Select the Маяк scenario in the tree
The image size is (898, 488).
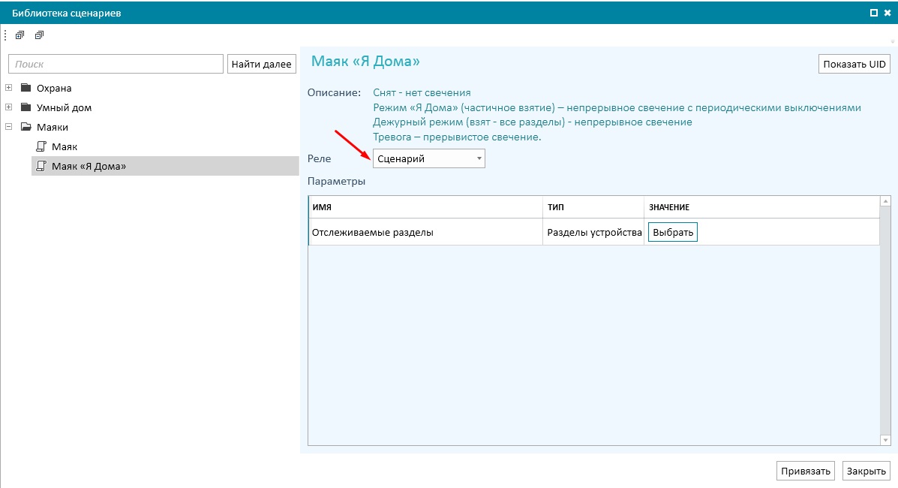pyautogui.click(x=65, y=147)
